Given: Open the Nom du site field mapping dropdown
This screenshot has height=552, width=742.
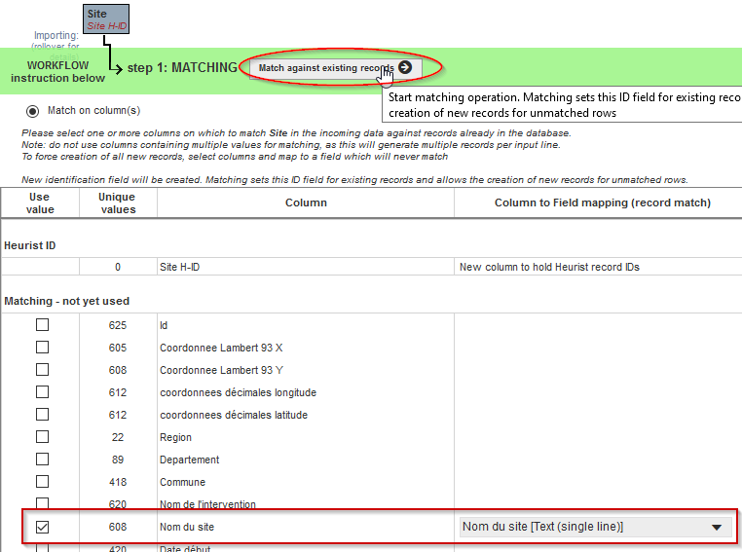Looking at the screenshot, I should click(594, 527).
